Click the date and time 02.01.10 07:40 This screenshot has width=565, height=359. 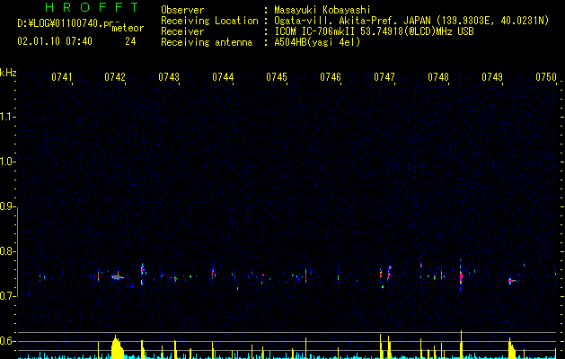pos(55,41)
